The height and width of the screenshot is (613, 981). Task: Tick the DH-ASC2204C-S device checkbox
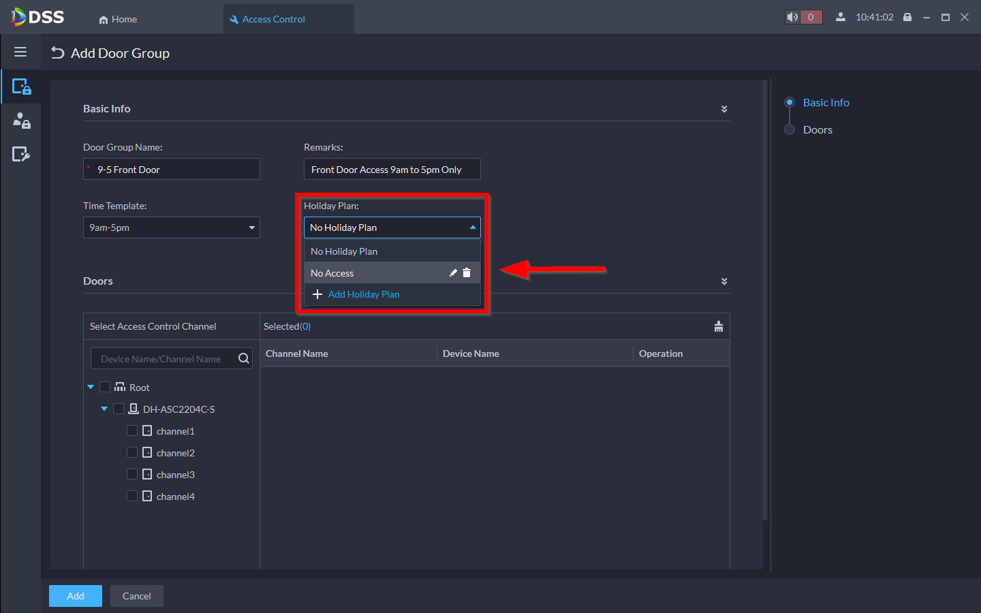119,409
